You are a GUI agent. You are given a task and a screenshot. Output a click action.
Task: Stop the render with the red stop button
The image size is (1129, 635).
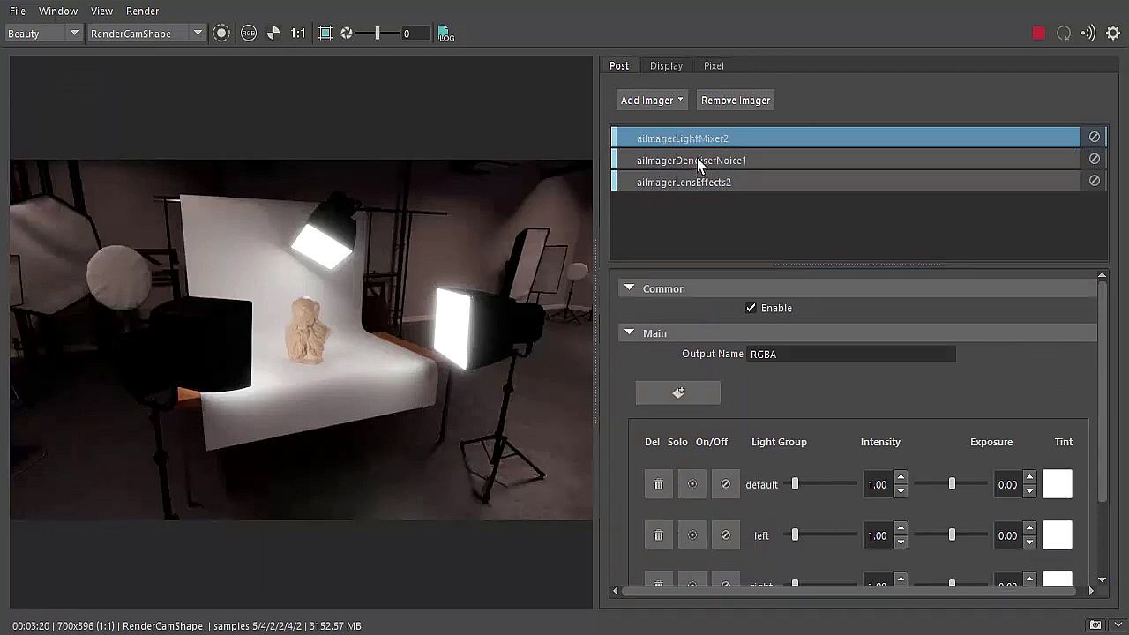pos(1038,34)
